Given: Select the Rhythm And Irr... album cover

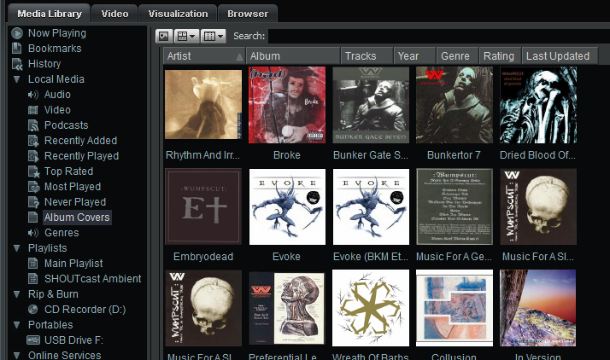Looking at the screenshot, I should coord(203,104).
